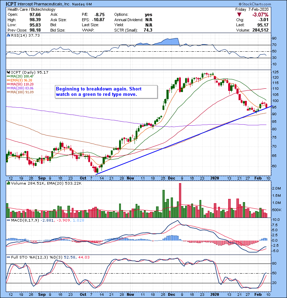Click the volume bars icon beside Volume label

[8, 183]
